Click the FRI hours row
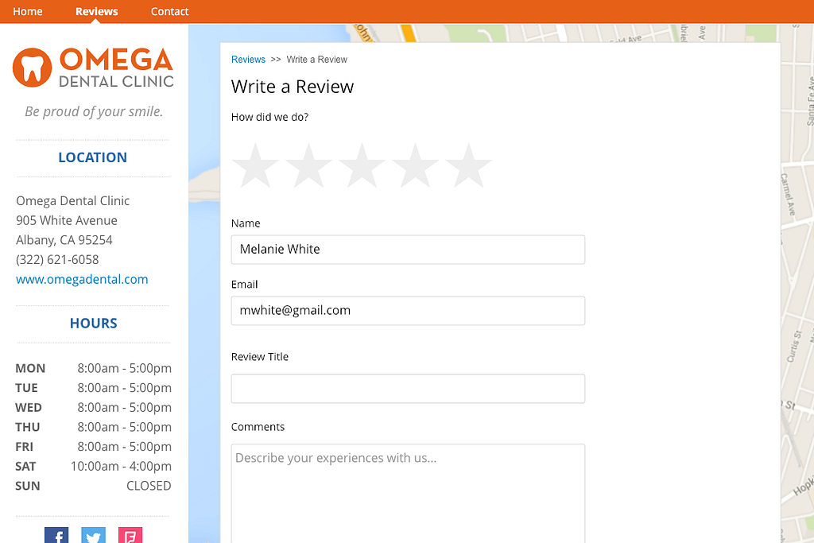The width and height of the screenshot is (814, 543). 94,447
